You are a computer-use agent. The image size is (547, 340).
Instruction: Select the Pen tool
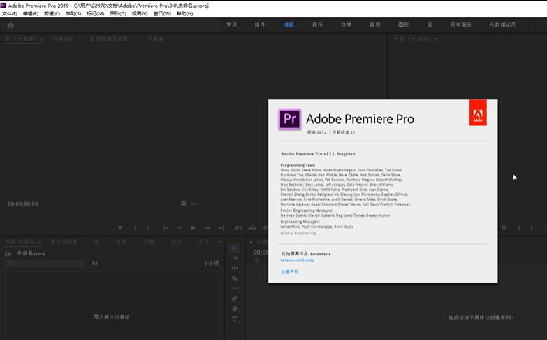click(235, 299)
